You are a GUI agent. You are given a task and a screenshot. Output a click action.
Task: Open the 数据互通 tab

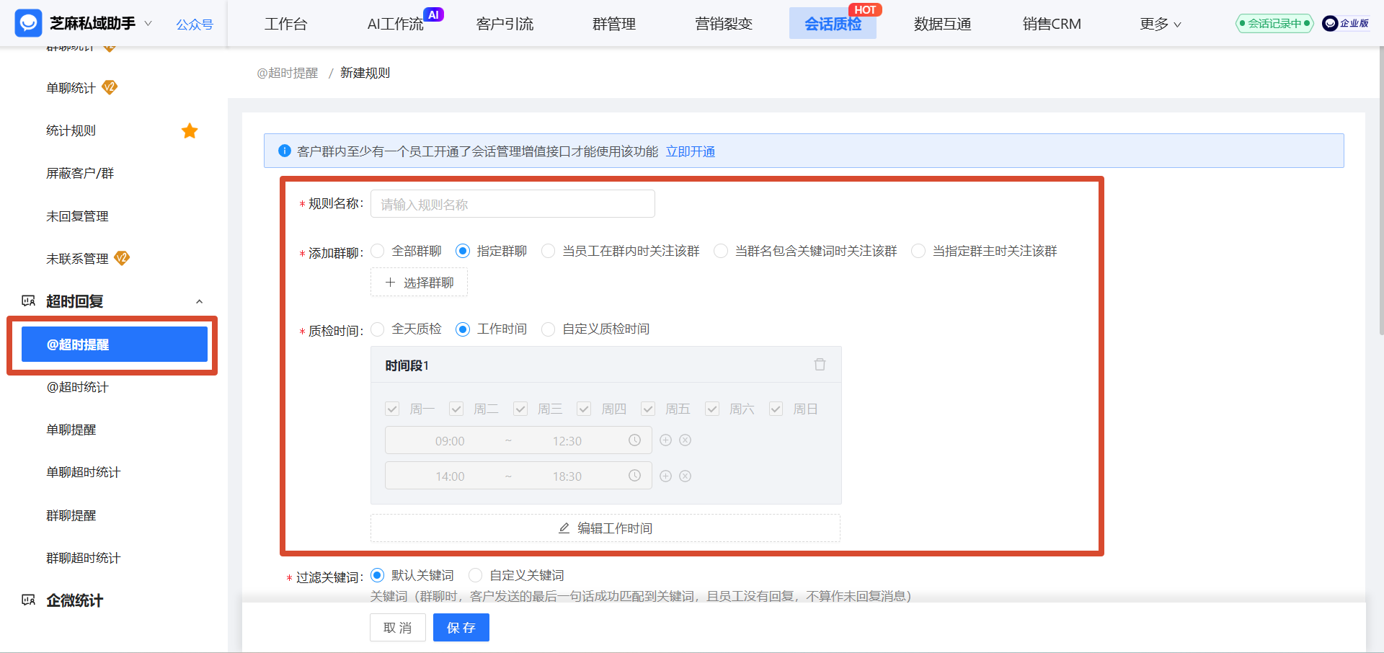point(942,24)
